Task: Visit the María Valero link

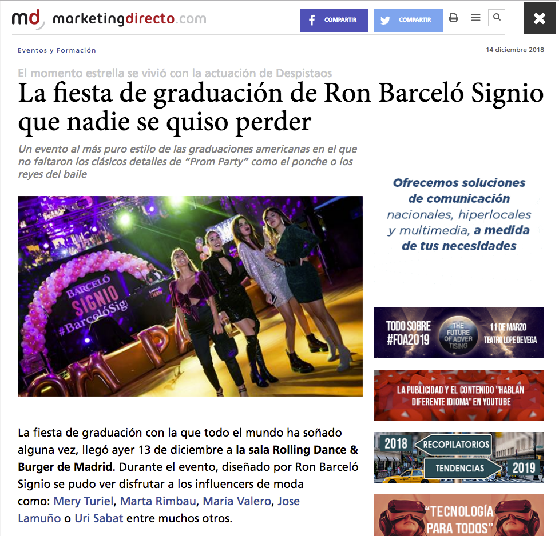Action: (237, 501)
